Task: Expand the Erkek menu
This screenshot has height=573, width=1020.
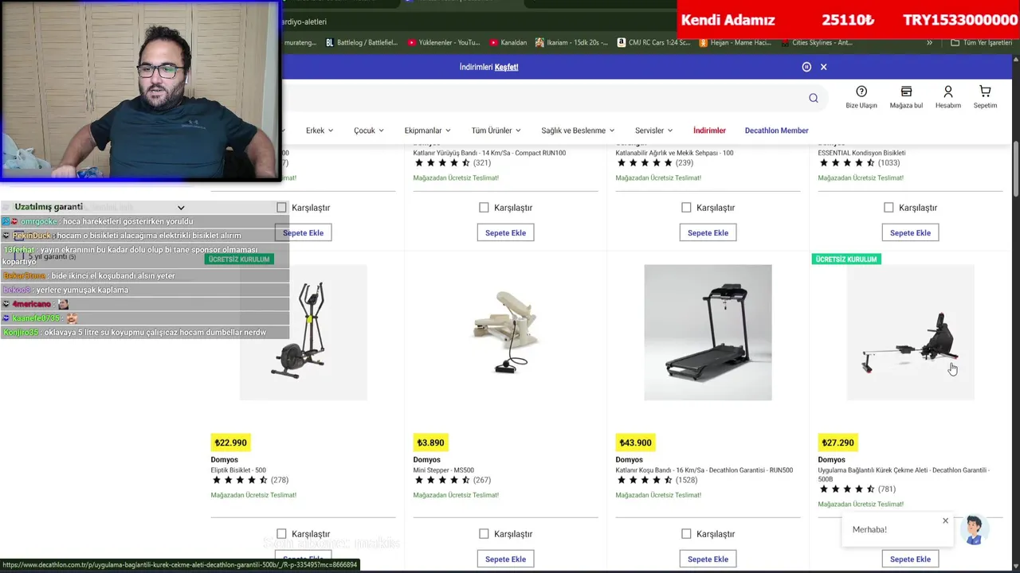Action: (320, 131)
